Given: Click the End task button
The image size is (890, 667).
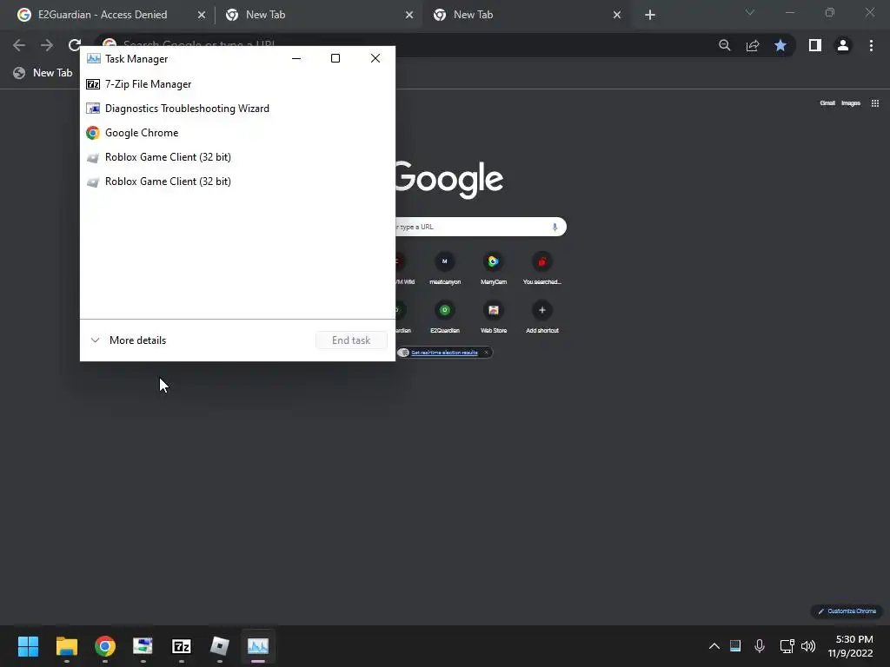Looking at the screenshot, I should pos(351,340).
